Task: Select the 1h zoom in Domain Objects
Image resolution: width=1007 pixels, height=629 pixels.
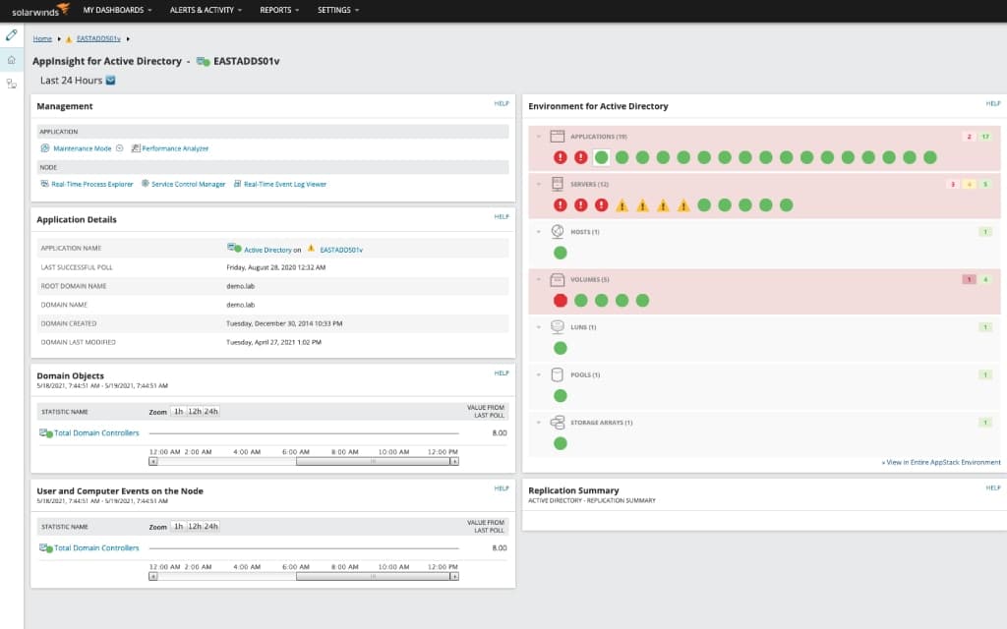Action: [181, 412]
